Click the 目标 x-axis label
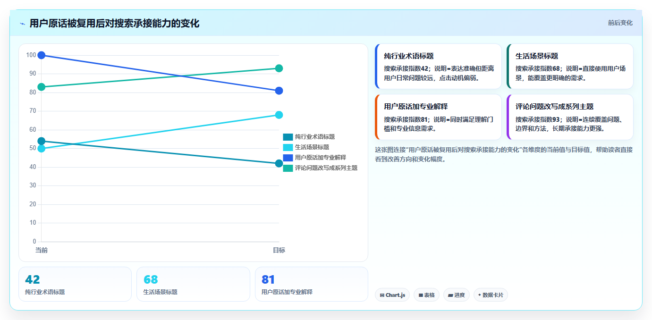 pos(279,250)
